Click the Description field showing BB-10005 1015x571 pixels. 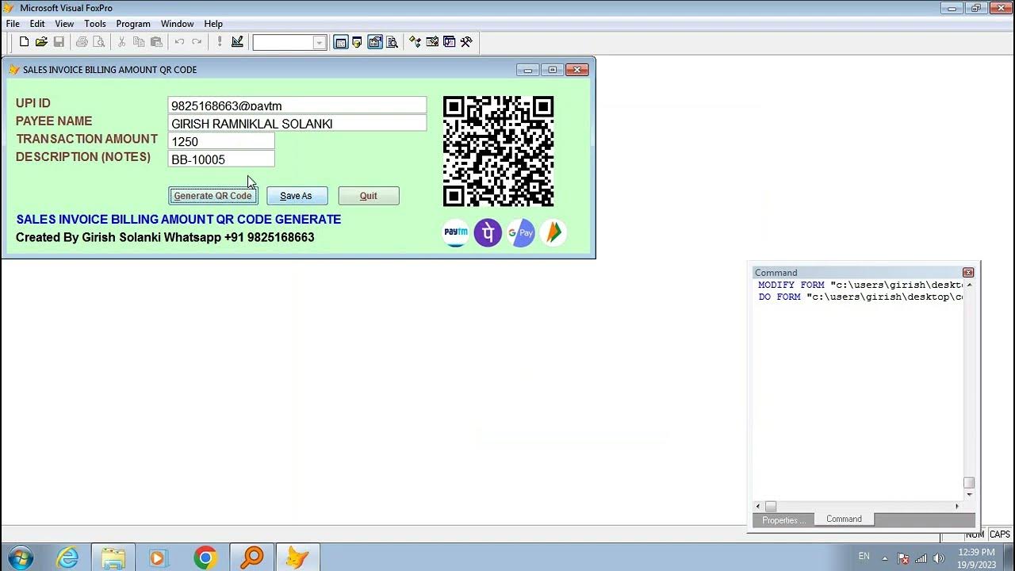[x=221, y=159]
